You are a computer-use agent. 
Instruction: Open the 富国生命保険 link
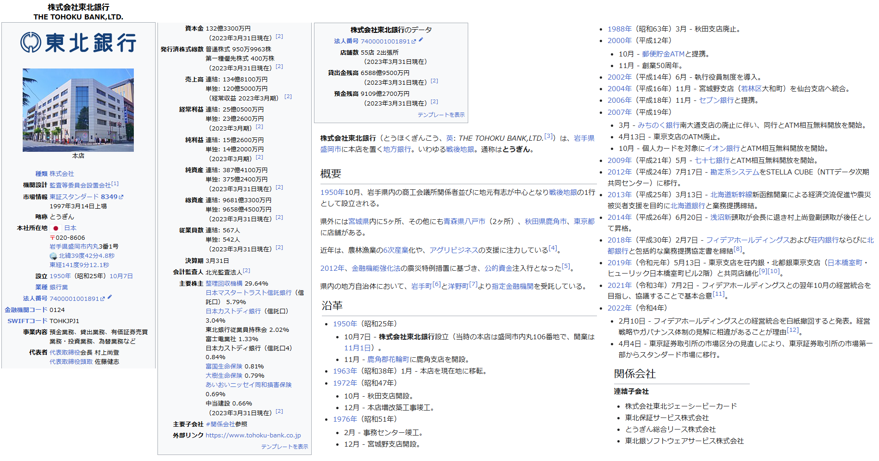[224, 367]
